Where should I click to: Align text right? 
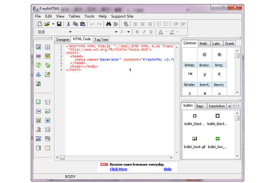pyautogui.click(x=150, y=24)
